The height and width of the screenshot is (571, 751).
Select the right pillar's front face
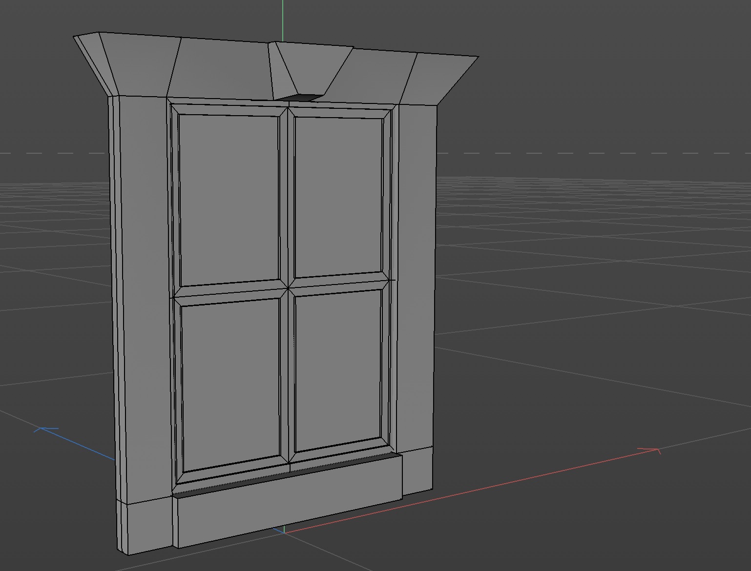click(x=415, y=273)
